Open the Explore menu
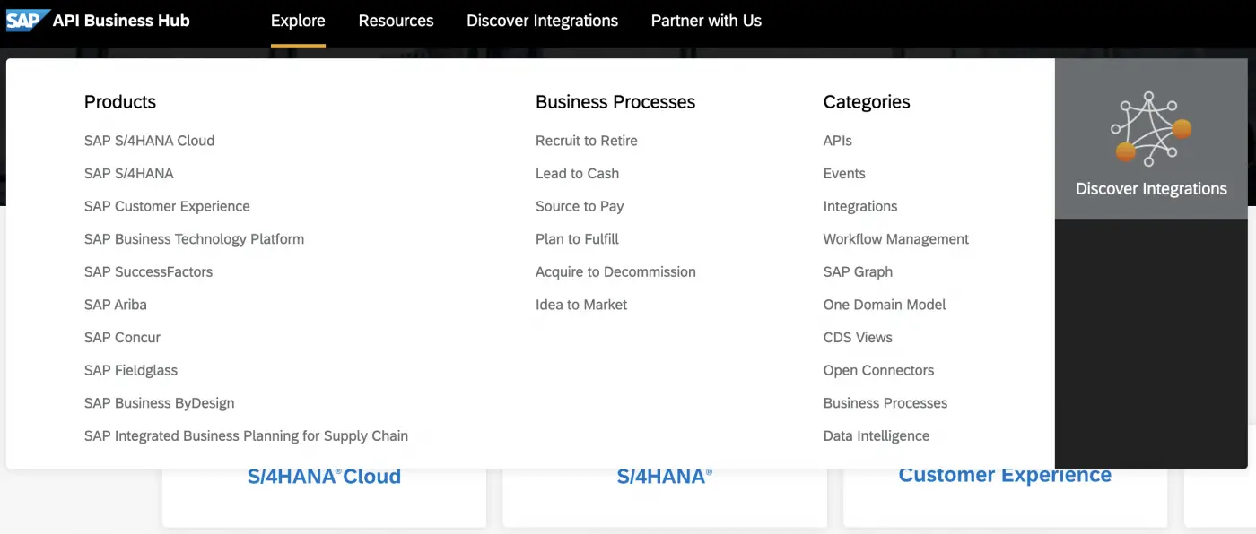The image size is (1256, 534). pyautogui.click(x=298, y=21)
